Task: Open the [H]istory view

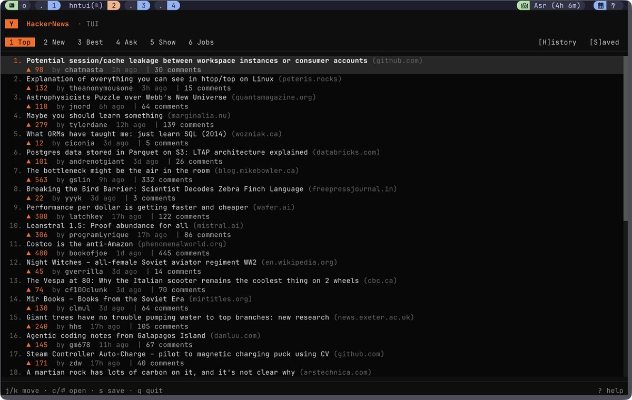Action: 557,42
